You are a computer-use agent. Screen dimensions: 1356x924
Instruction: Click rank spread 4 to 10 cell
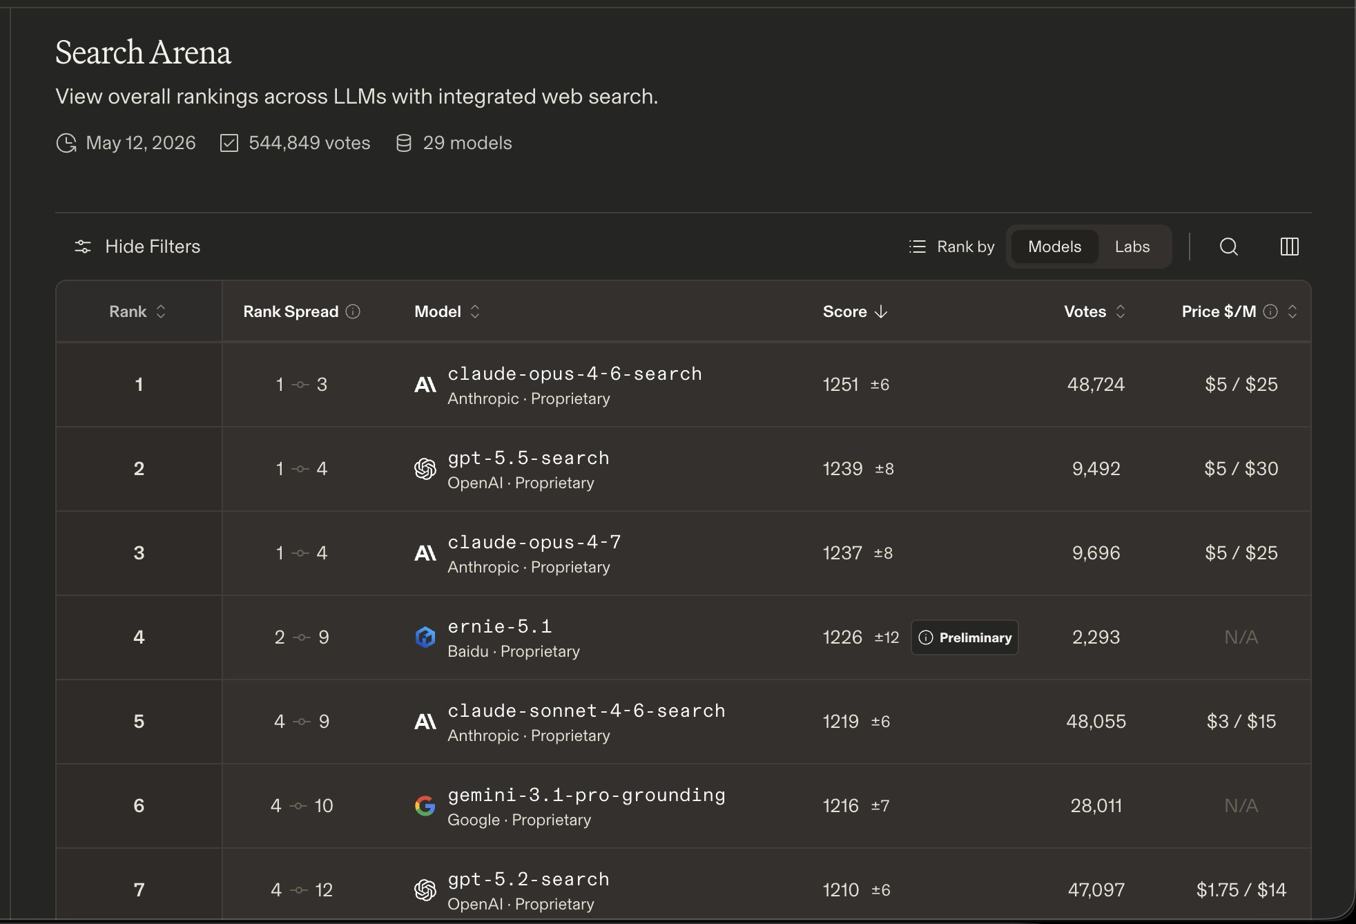pyautogui.click(x=302, y=806)
